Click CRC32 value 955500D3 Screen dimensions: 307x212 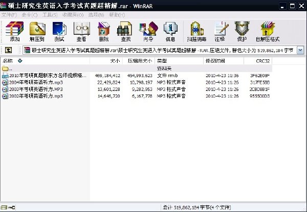[x=259, y=96]
